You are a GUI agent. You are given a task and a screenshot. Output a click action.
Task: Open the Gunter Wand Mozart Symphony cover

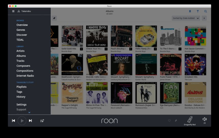pyautogui.click(x=146, y=65)
